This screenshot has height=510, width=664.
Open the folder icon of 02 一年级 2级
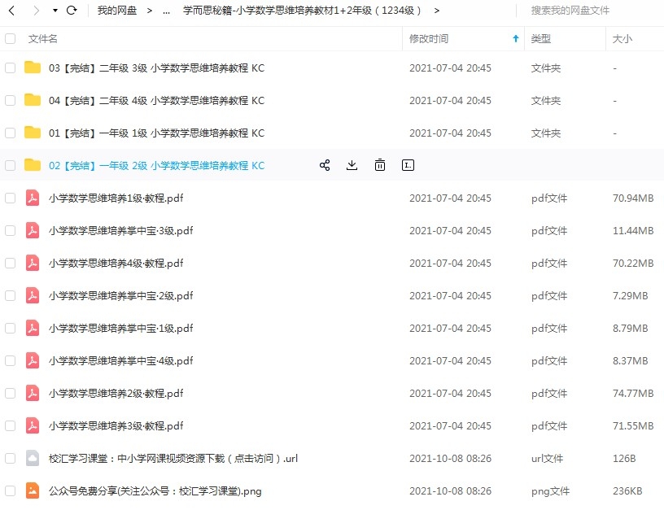[33, 165]
